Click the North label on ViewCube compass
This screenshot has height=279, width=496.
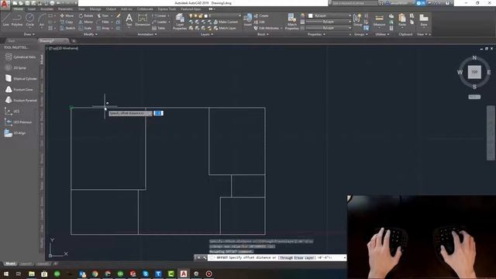[474, 58]
